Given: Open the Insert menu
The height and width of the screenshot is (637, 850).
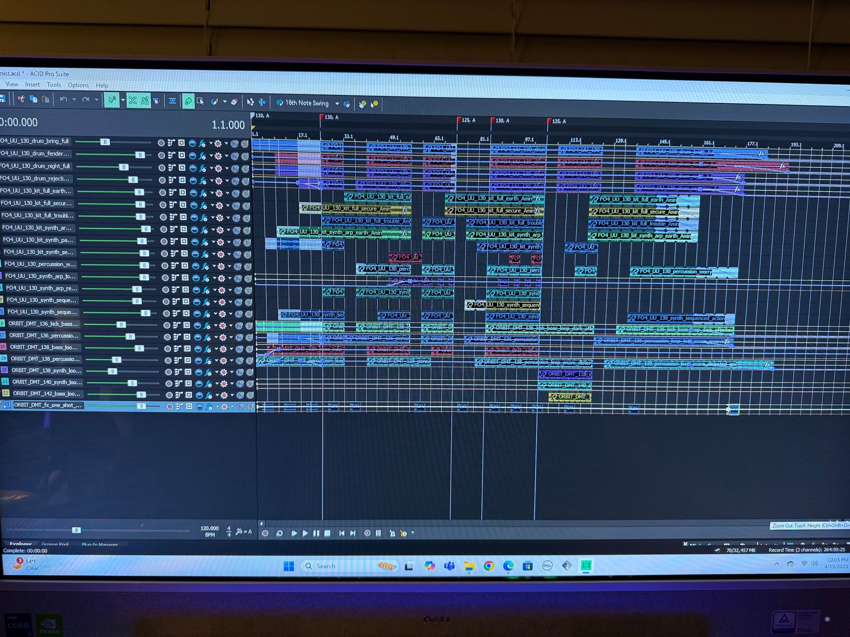Looking at the screenshot, I should [32, 84].
